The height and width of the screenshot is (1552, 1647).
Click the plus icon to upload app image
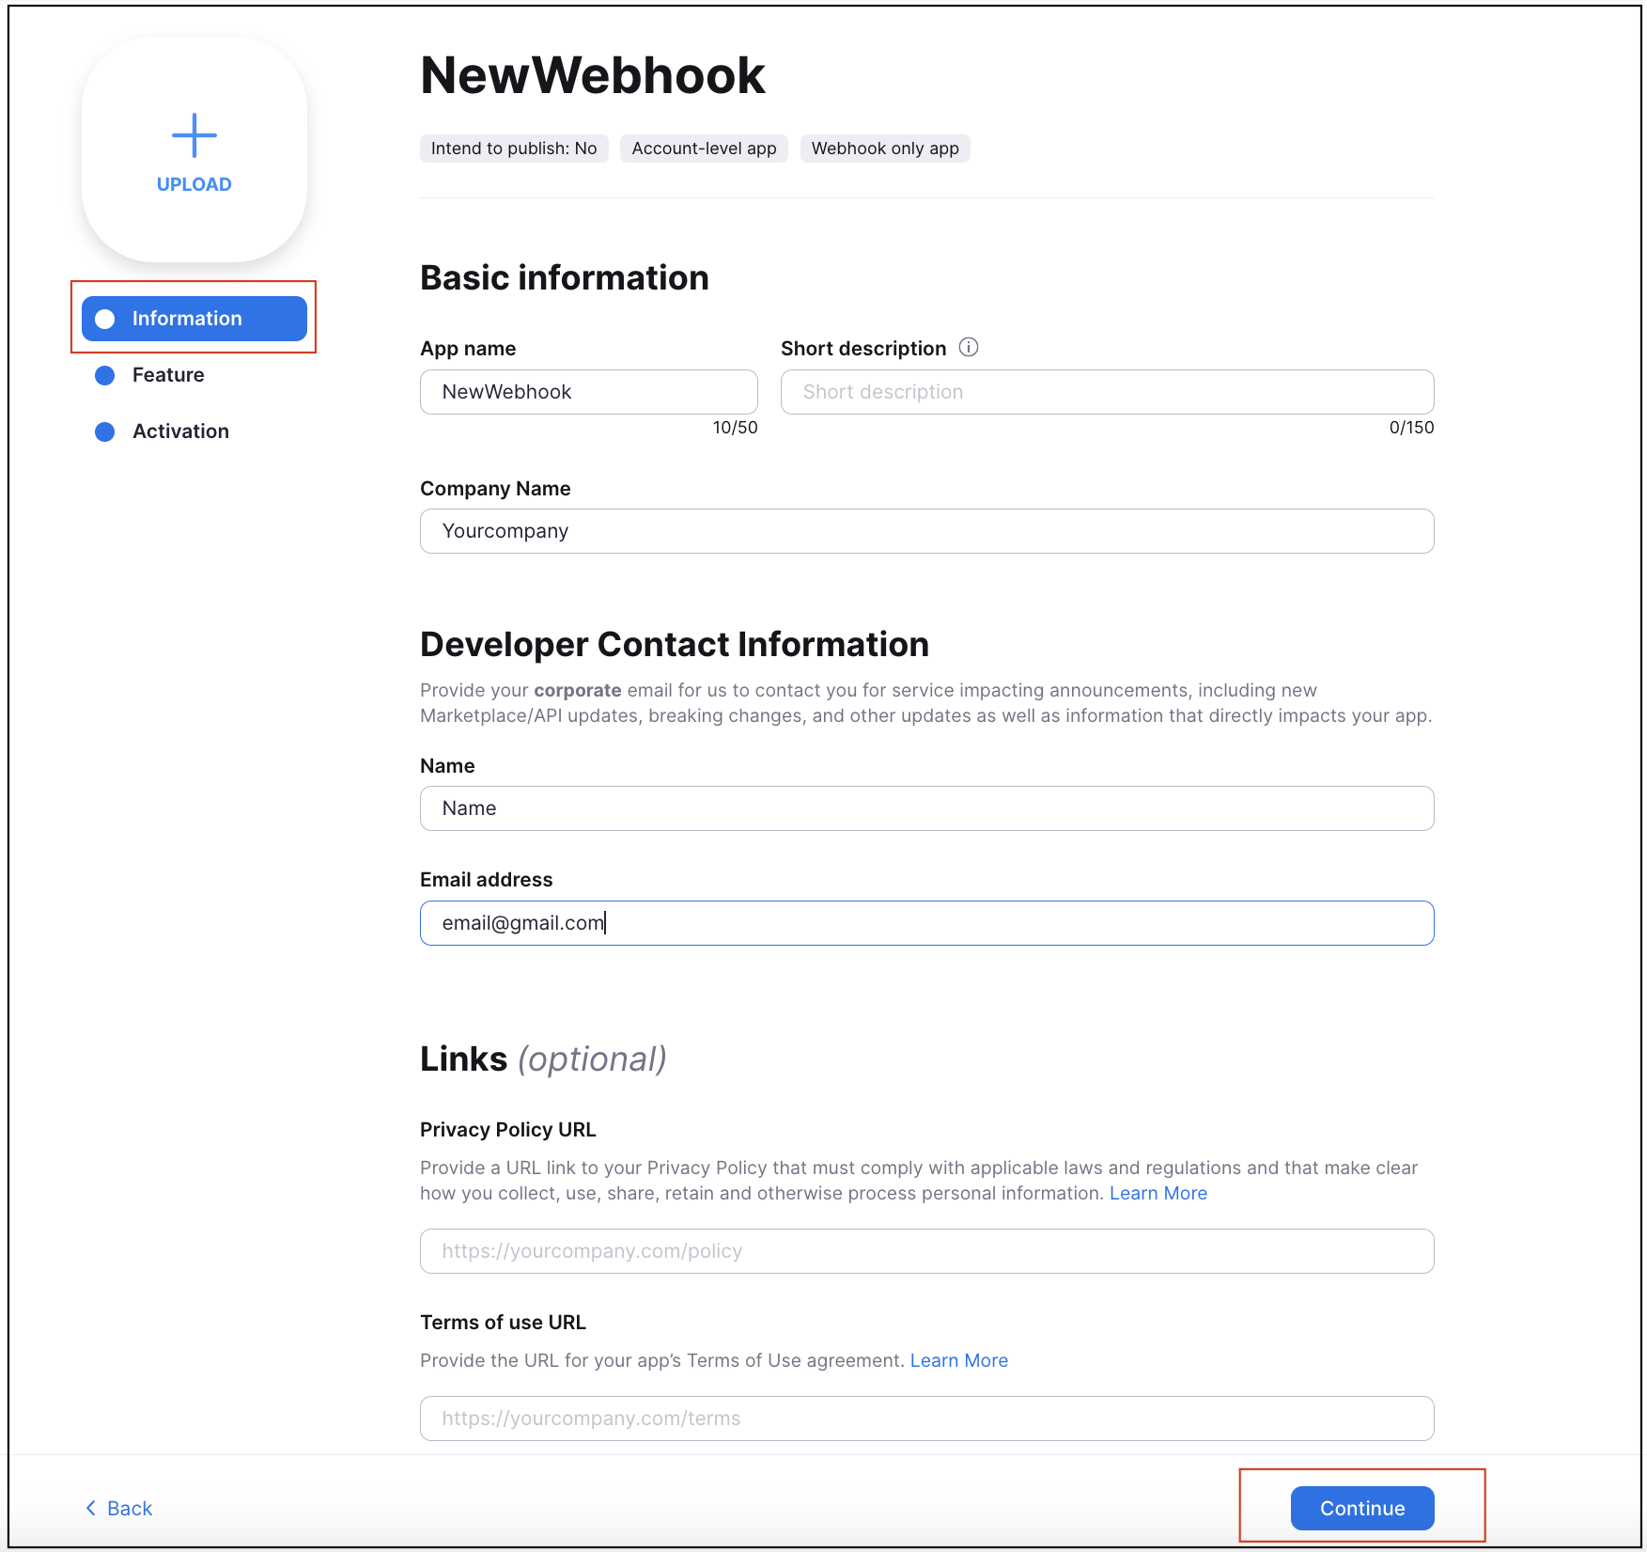pos(194,135)
